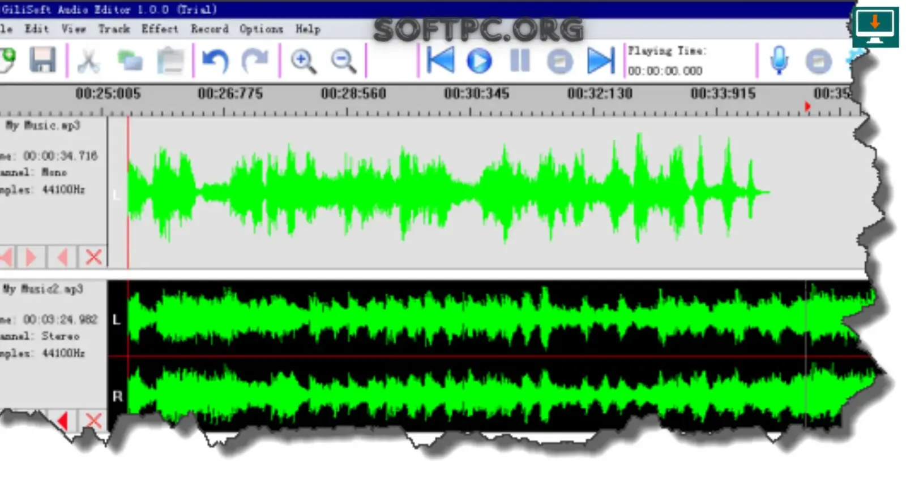This screenshot has width=906, height=485.
Task: Click the Playing Time 00:00:00.000 readout
Action: (x=665, y=71)
